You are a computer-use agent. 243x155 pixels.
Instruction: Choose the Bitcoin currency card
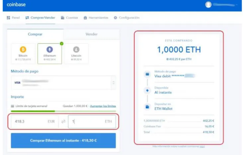23,54
